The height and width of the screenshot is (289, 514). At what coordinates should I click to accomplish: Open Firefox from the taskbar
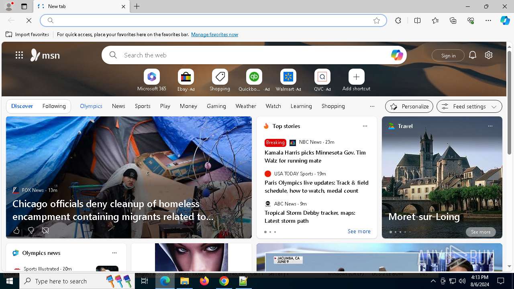pos(204,281)
